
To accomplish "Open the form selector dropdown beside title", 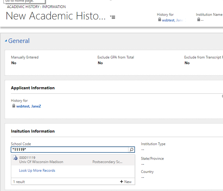I will click(x=113, y=17).
